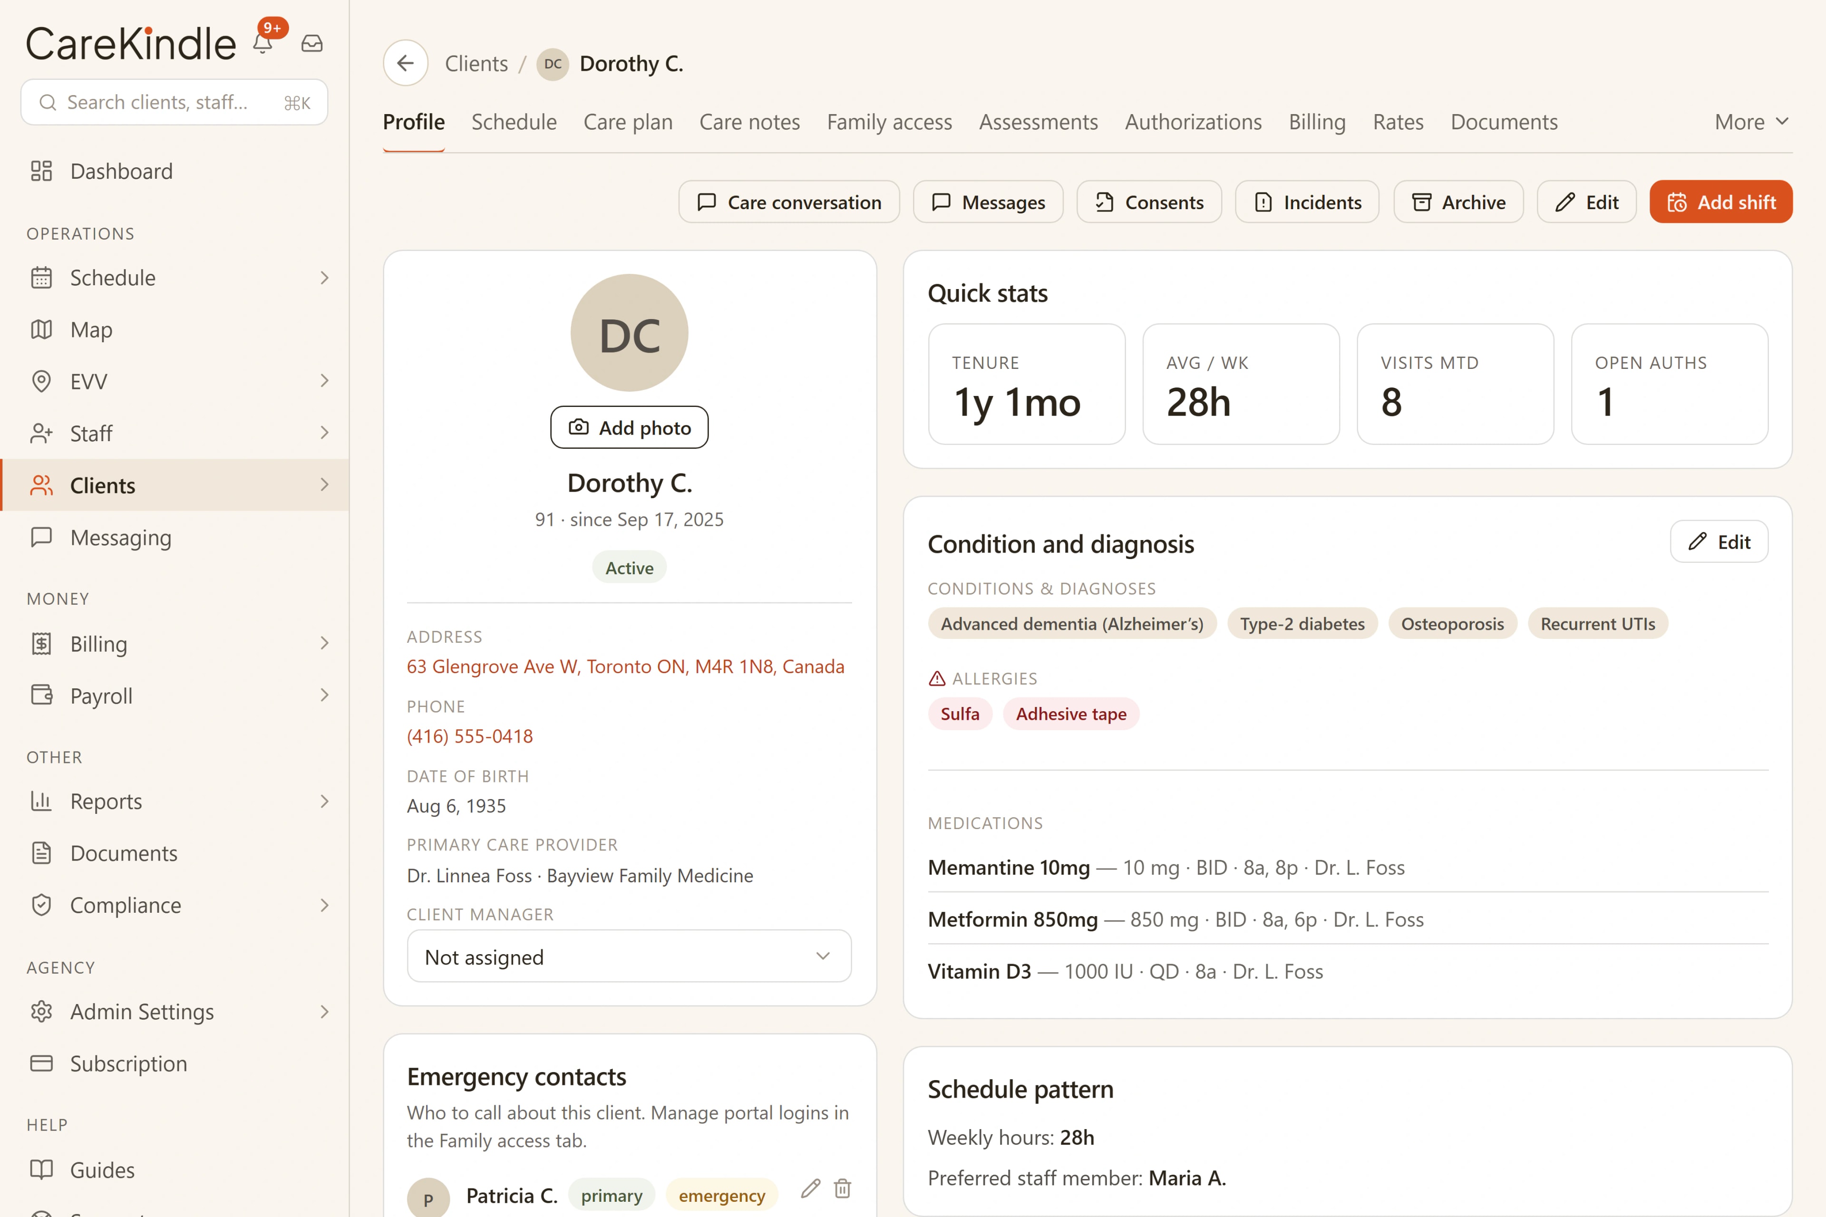
Task: Open Admin Settings in sidebar
Action: tap(175, 1011)
